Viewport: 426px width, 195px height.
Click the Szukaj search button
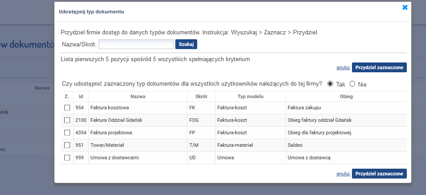(x=186, y=44)
